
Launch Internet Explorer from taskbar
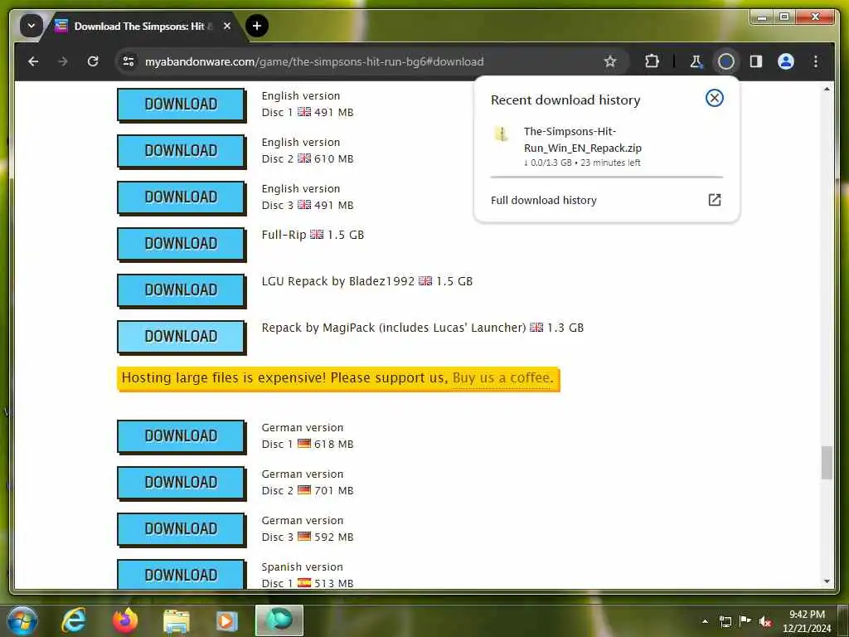tap(74, 620)
